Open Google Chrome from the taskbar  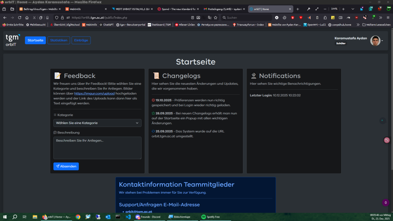(x=78, y=217)
